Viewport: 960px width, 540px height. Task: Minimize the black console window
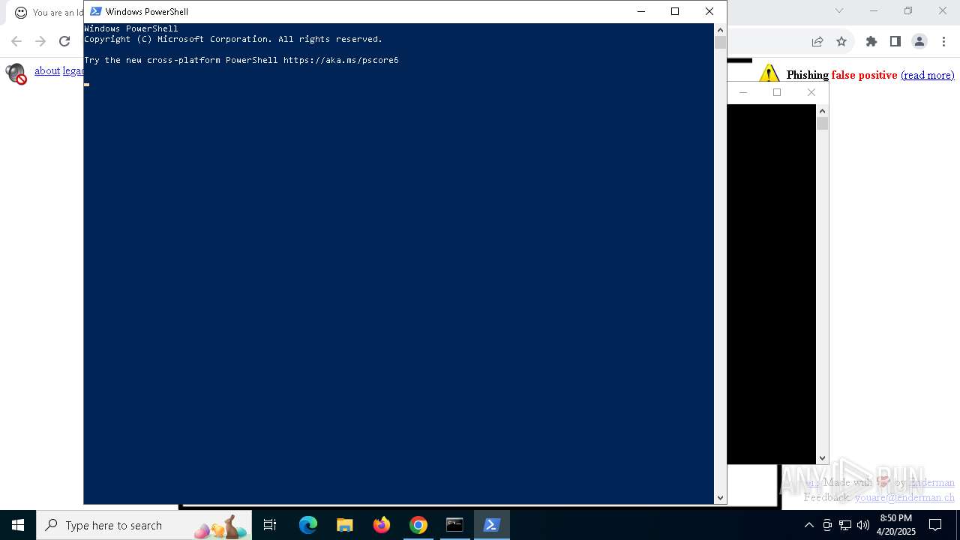click(743, 92)
